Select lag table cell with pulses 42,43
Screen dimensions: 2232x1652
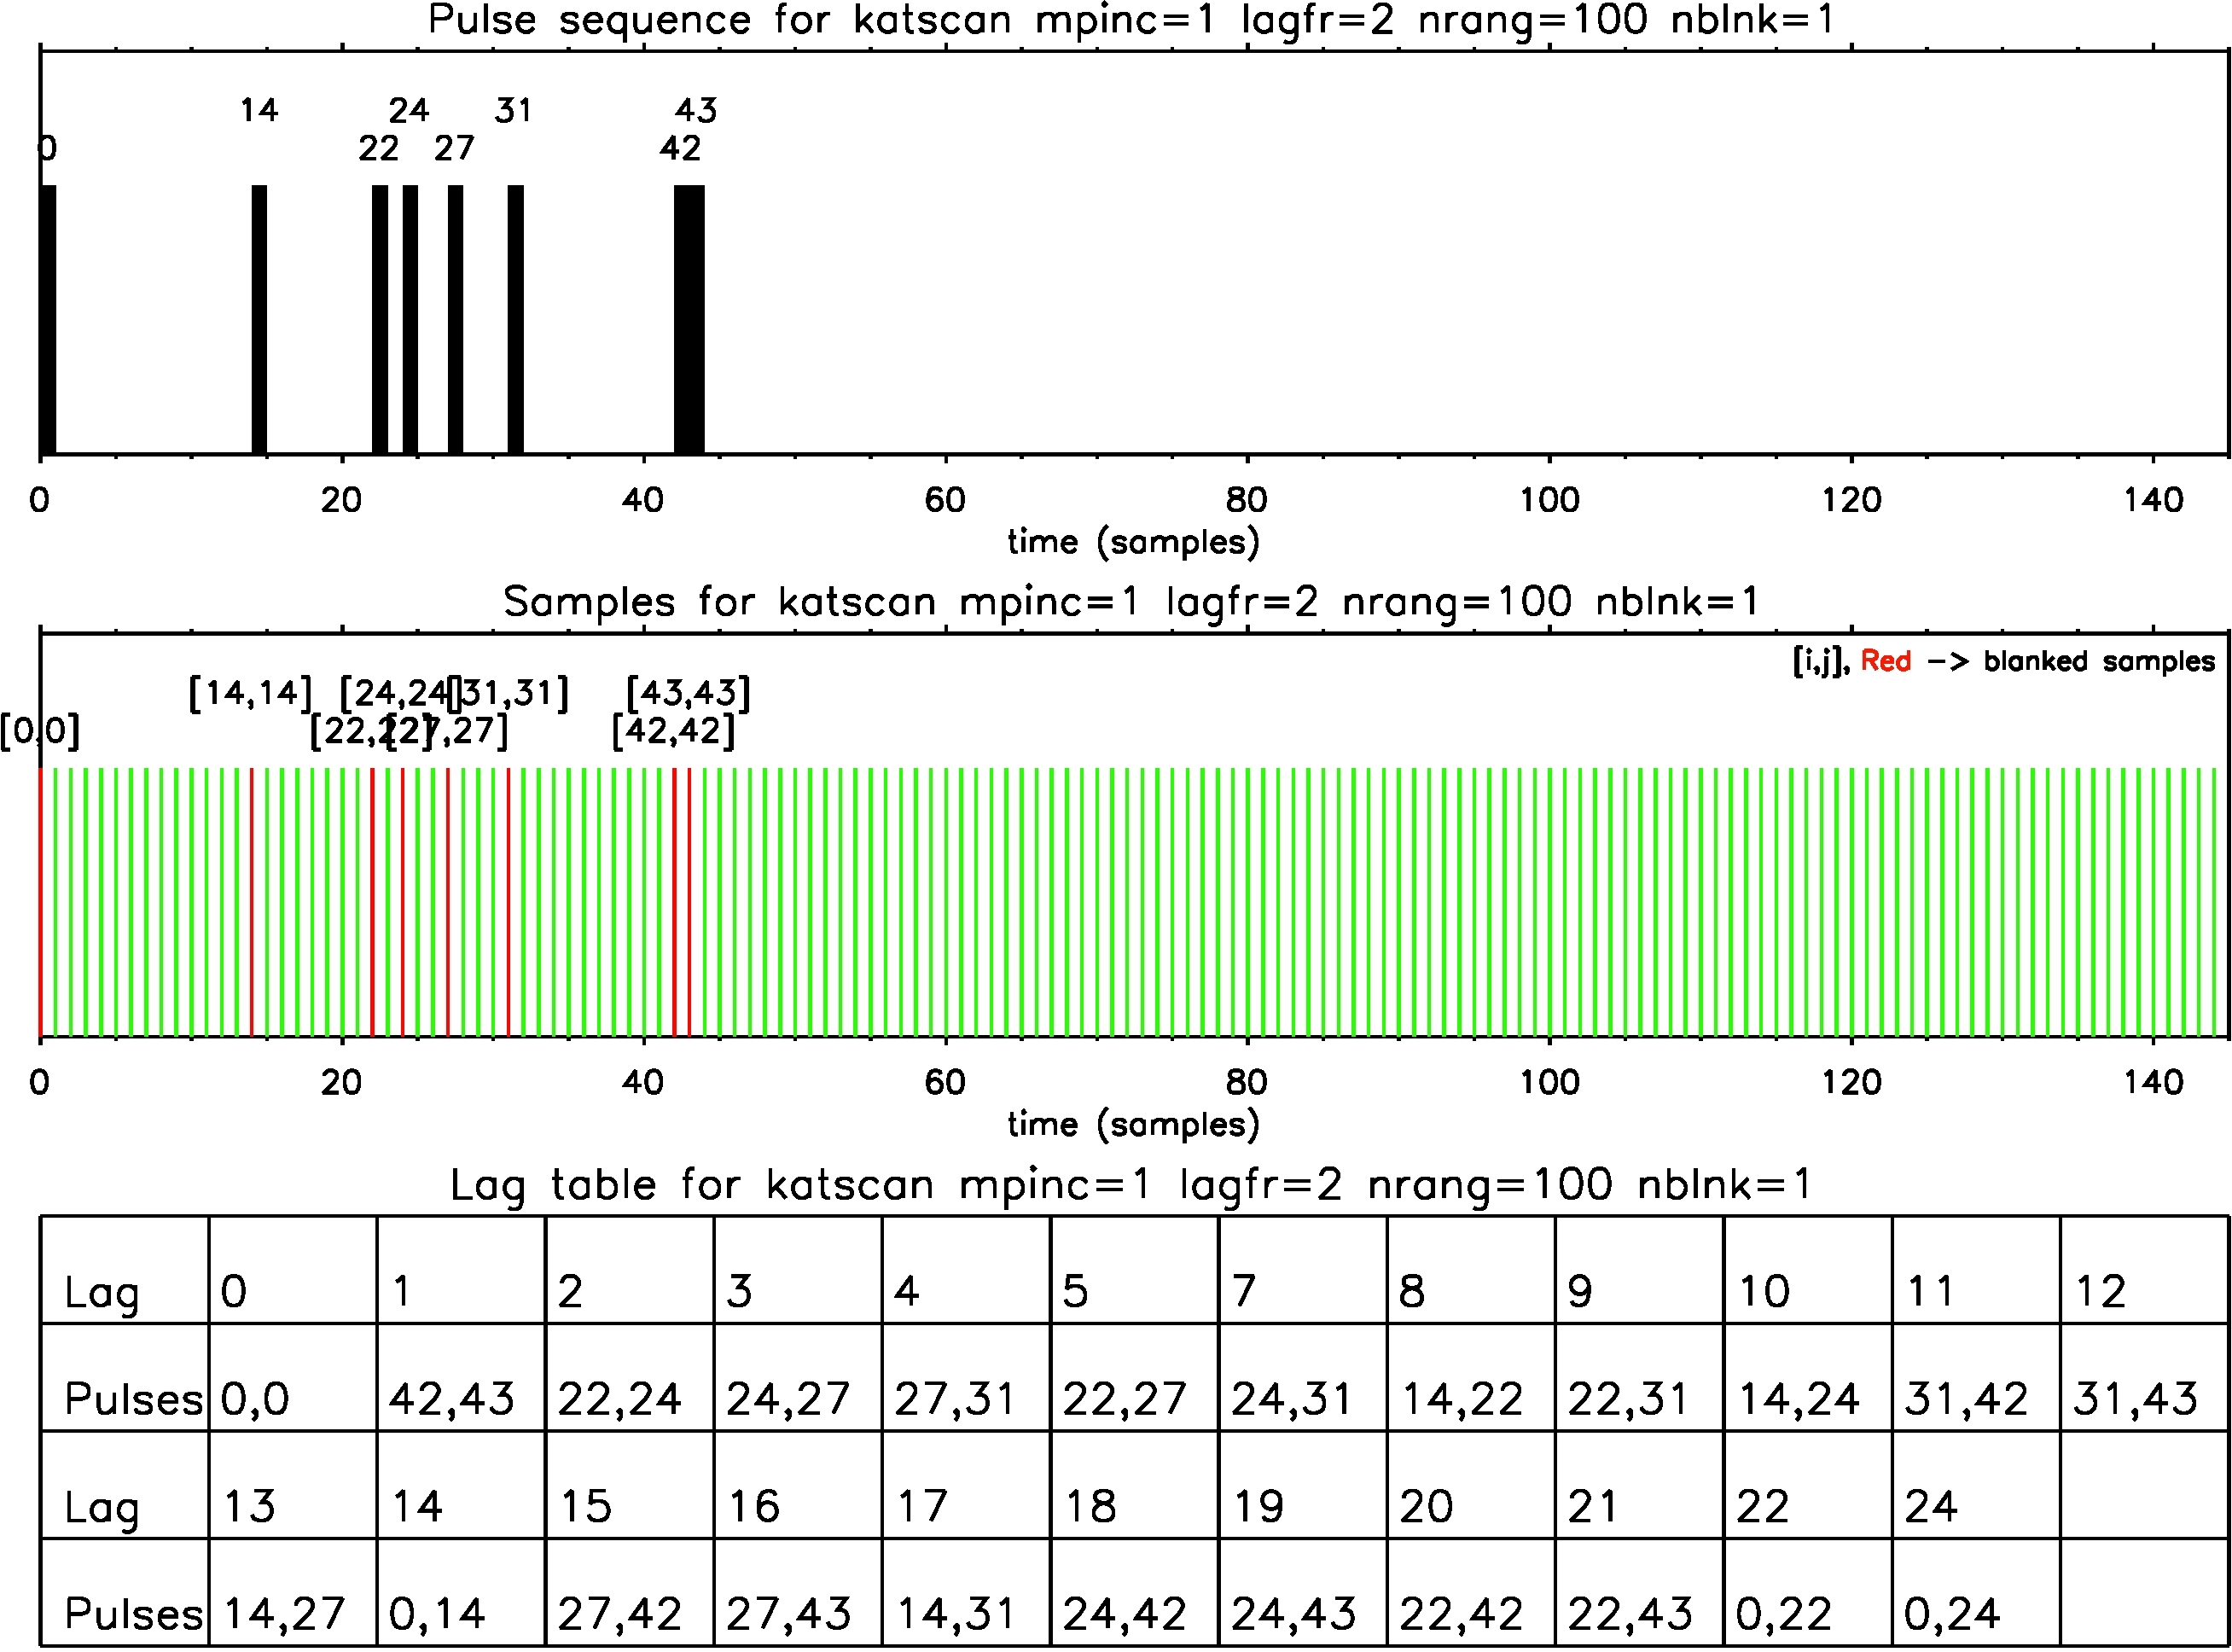[x=452, y=1398]
